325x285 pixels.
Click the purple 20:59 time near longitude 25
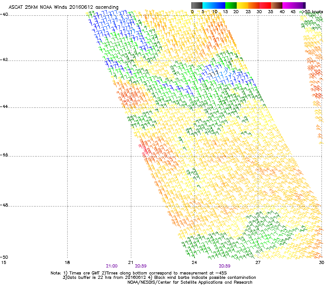(224, 266)
